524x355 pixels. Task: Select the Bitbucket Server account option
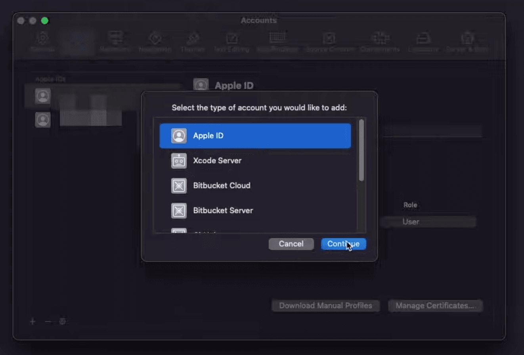tap(255, 211)
